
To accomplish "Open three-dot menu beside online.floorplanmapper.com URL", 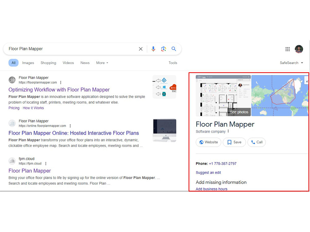I will coord(70,126).
